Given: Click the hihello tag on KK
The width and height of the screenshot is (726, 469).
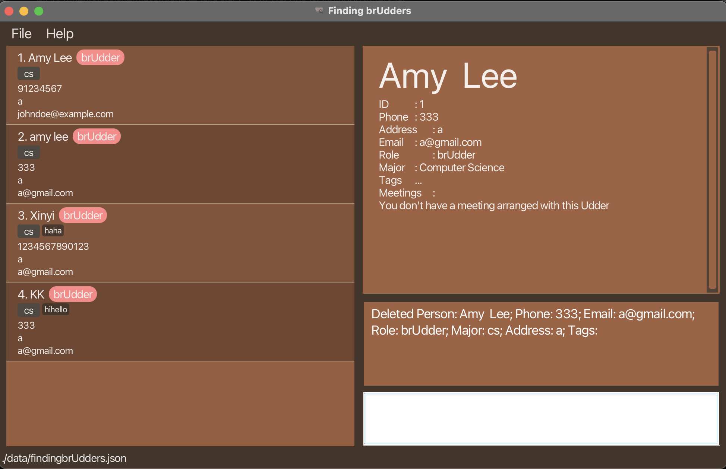Looking at the screenshot, I should click(x=56, y=310).
